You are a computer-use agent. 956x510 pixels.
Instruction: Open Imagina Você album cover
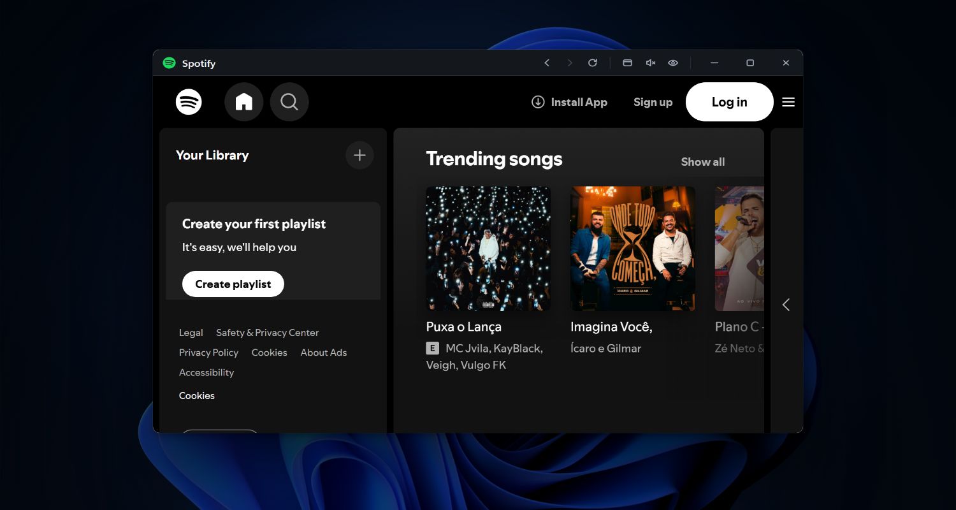tap(633, 249)
